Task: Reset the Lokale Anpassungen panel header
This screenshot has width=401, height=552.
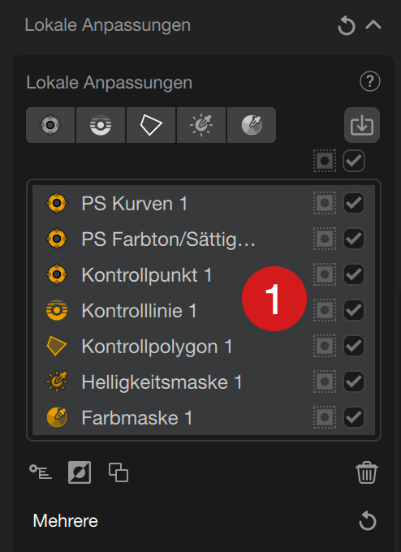Action: (x=347, y=26)
